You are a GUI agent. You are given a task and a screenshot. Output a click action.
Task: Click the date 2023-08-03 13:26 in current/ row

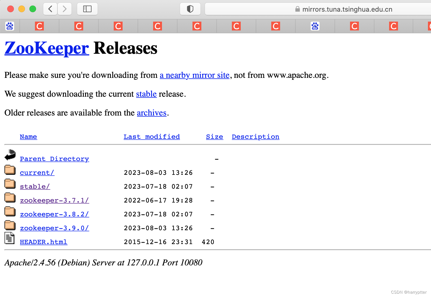tap(158, 173)
